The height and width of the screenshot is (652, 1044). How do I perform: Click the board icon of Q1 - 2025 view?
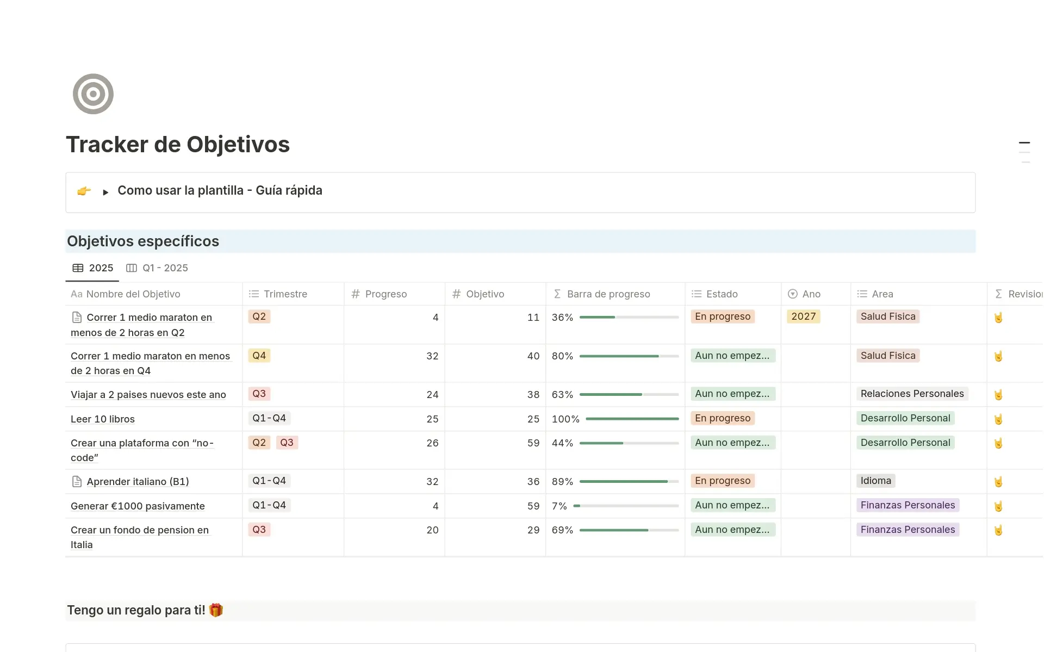pyautogui.click(x=132, y=268)
